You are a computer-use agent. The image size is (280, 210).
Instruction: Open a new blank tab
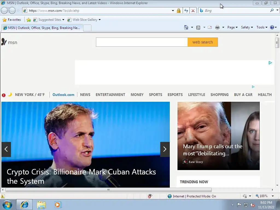87,28
